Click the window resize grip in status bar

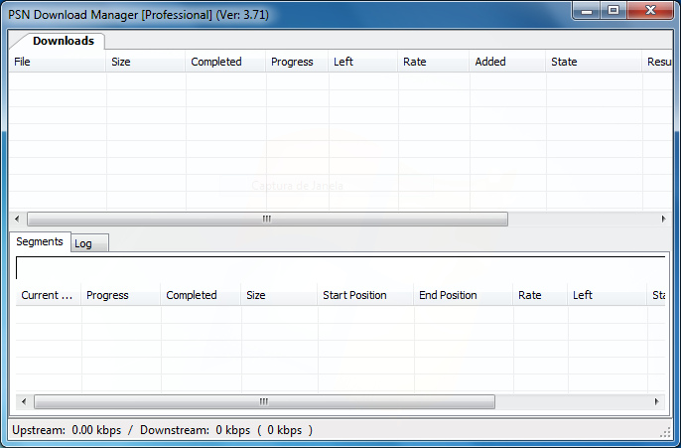point(665,431)
